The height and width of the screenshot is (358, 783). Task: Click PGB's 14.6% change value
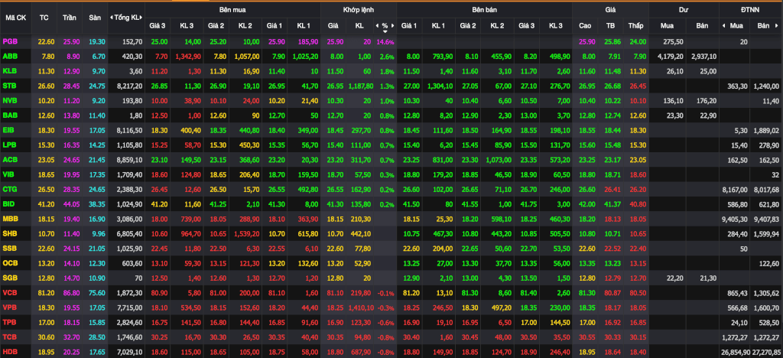pos(385,42)
